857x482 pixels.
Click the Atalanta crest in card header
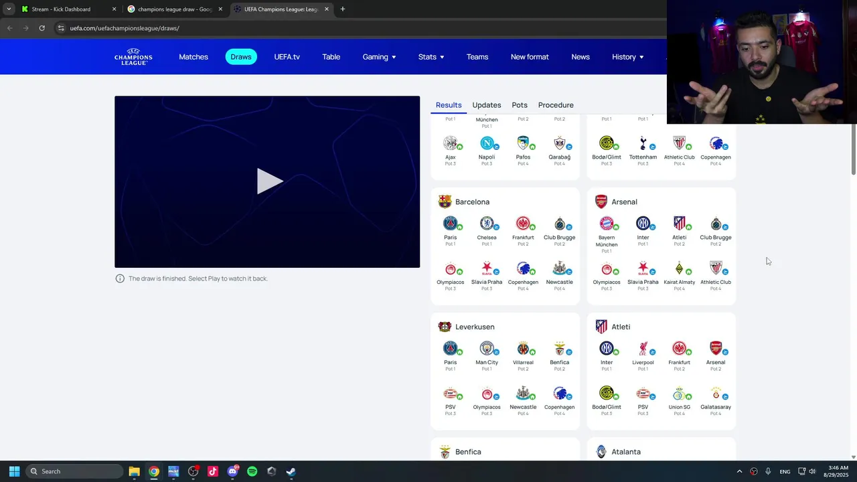click(x=601, y=452)
